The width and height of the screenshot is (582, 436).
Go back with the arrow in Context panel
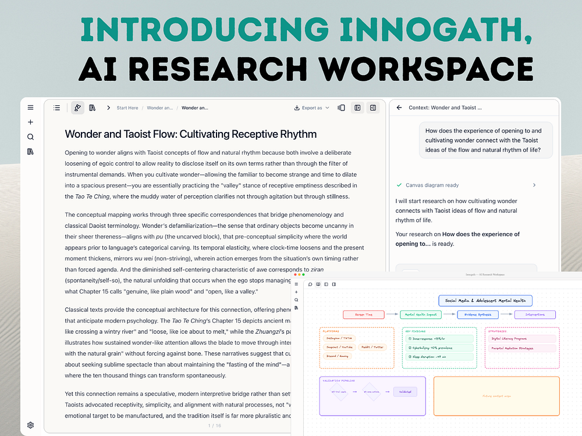pyautogui.click(x=399, y=108)
